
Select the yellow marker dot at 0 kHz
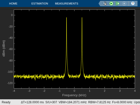pos(74,76)
